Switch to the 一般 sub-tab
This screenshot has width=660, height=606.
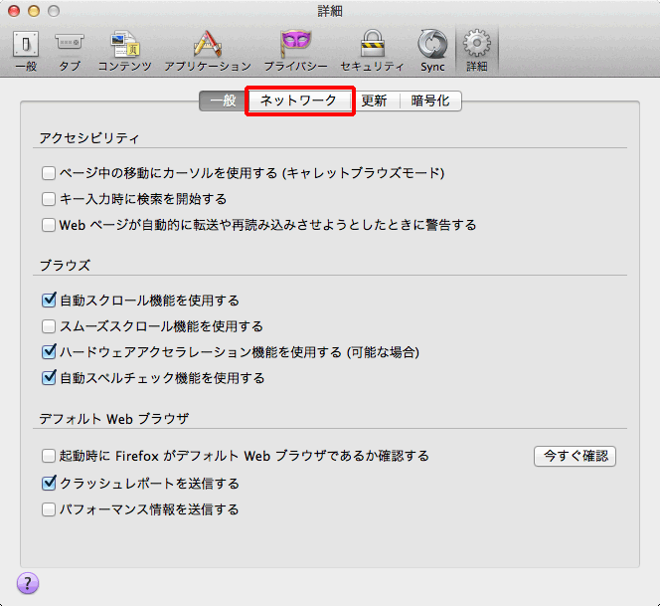(224, 101)
